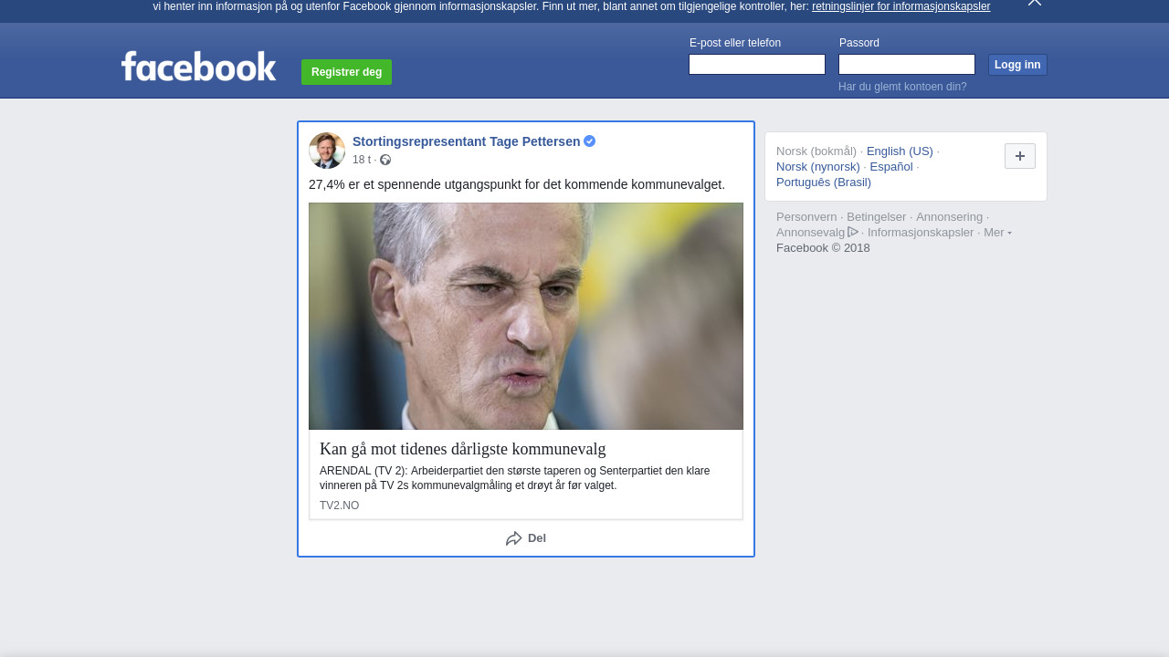Click the blue verified badge icon

[x=590, y=141]
